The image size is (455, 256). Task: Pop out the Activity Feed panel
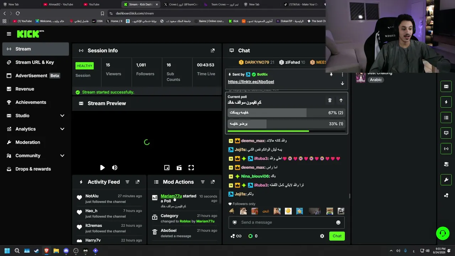click(138, 182)
